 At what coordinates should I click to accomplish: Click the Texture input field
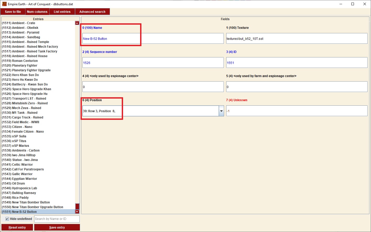[x=297, y=39]
